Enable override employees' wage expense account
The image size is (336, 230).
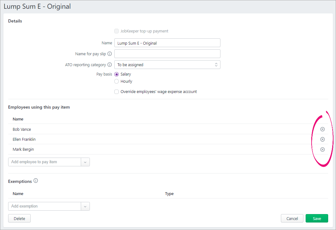click(x=116, y=92)
